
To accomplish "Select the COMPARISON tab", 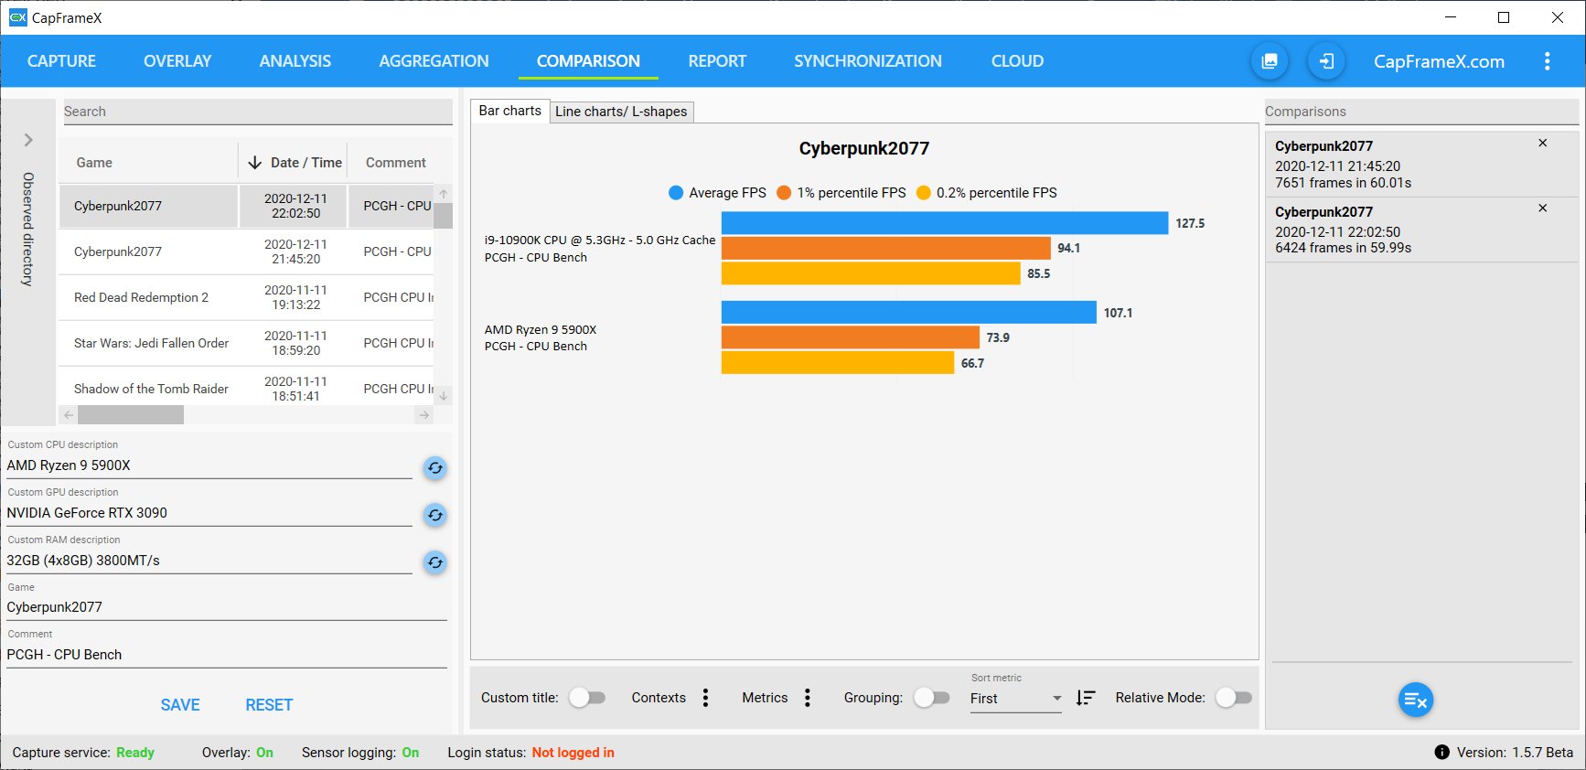I will [x=588, y=61].
